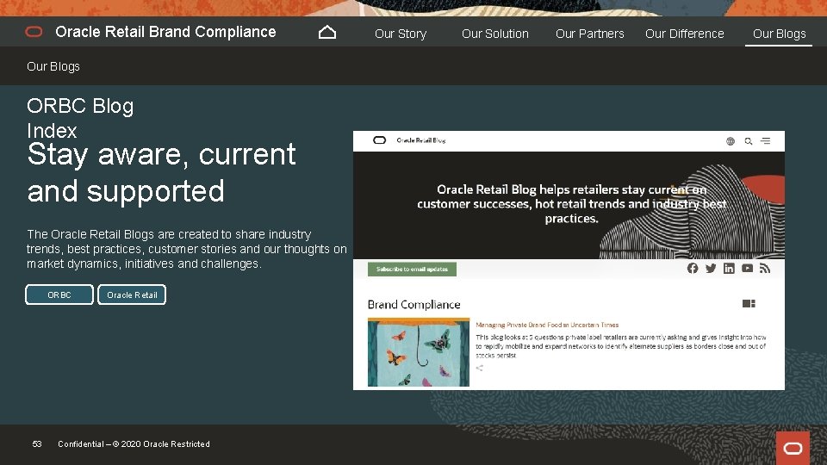The height and width of the screenshot is (465, 827).
Task: Click the home icon in navigation bar
Action: click(327, 33)
